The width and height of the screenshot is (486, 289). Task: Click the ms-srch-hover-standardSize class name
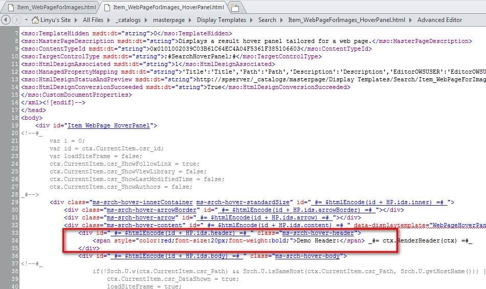coord(242,202)
